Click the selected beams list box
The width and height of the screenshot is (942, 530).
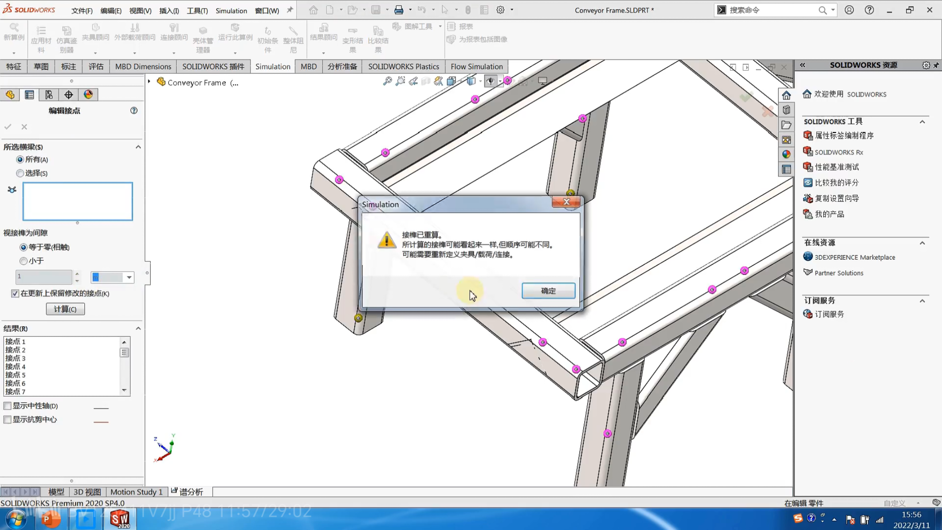click(x=78, y=201)
